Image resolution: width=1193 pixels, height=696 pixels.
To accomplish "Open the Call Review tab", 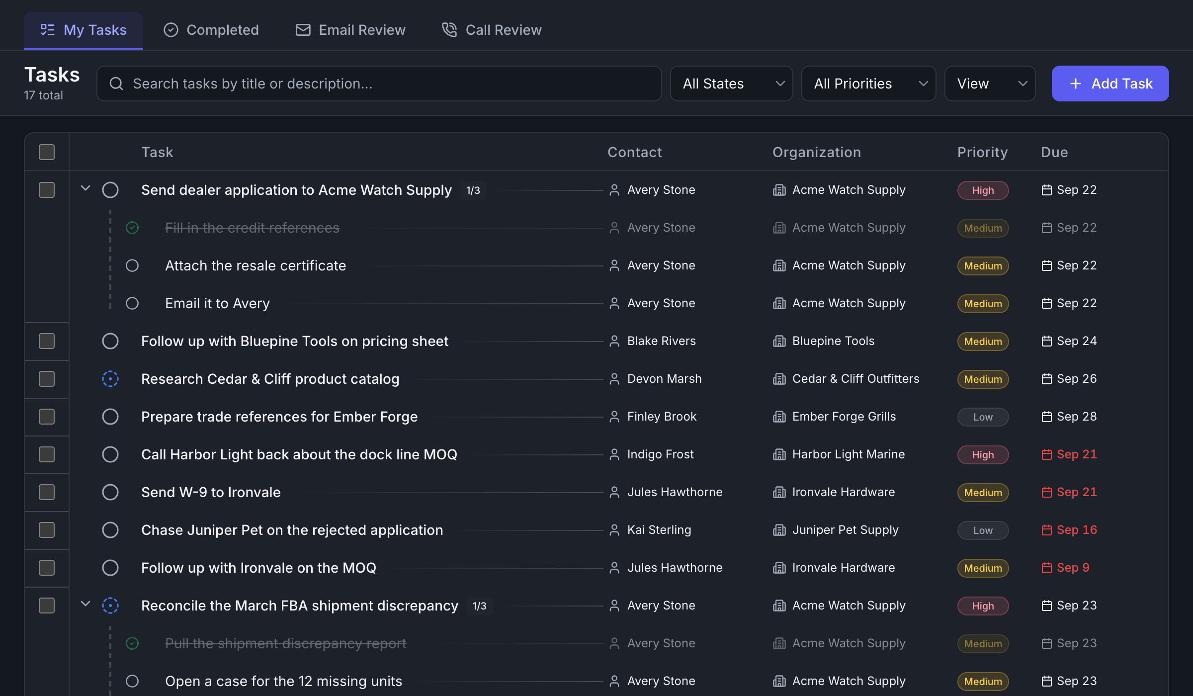I will [492, 30].
